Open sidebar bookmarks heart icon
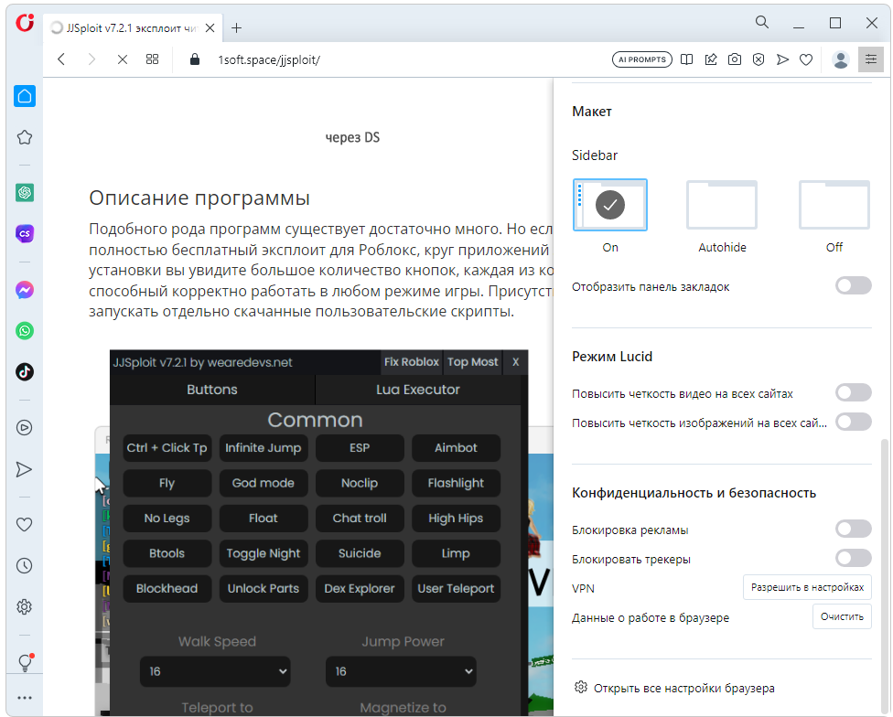This screenshot has width=893, height=717. (x=25, y=525)
